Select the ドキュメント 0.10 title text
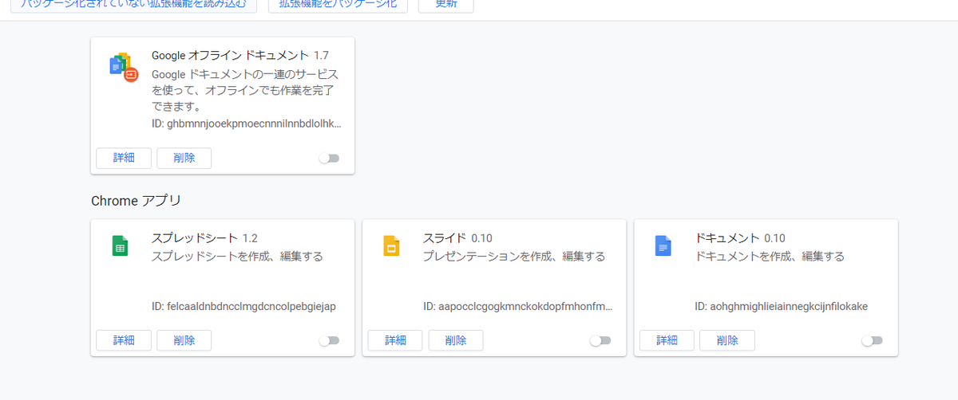The image size is (958, 400). 740,238
